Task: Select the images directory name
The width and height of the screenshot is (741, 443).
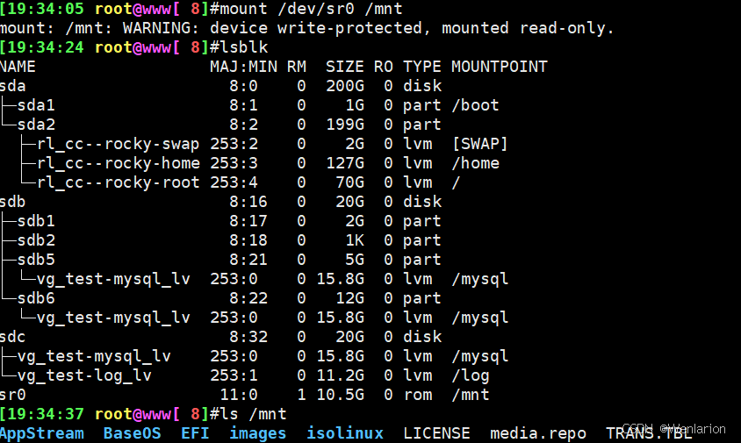Action: pos(257,433)
